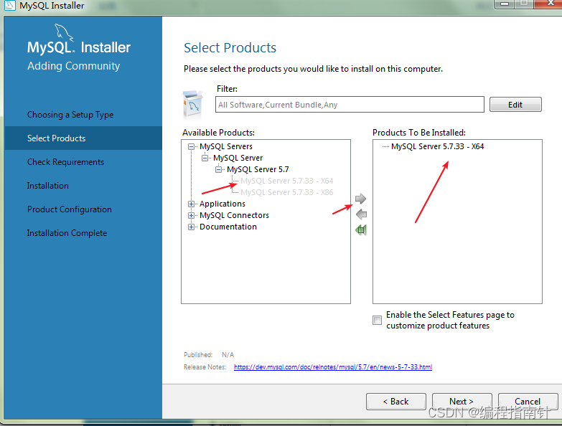Viewport: 562px width, 426px height.
Task: Open the release notes hyperlink
Action: (x=333, y=367)
